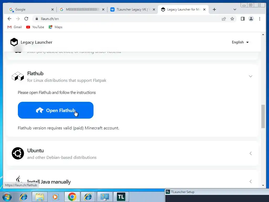Click the Legacy Launcher site title
269x202 pixels.
[36, 42]
